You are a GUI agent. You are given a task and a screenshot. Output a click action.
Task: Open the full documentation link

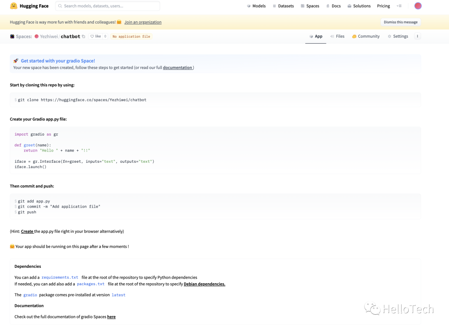point(178,68)
